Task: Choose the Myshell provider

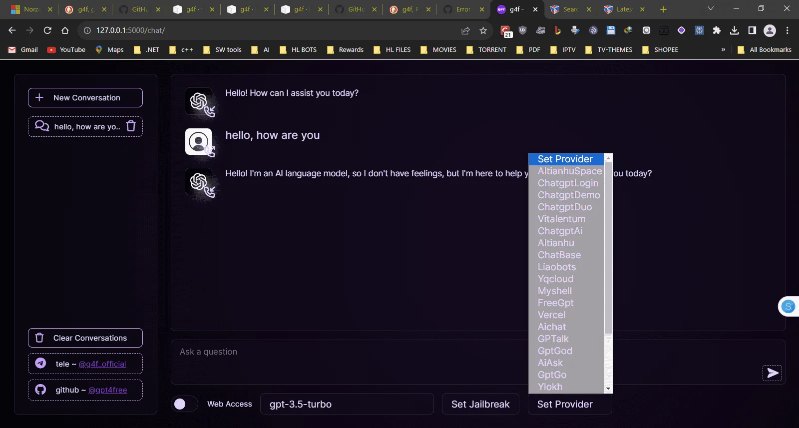Action: (x=566, y=291)
